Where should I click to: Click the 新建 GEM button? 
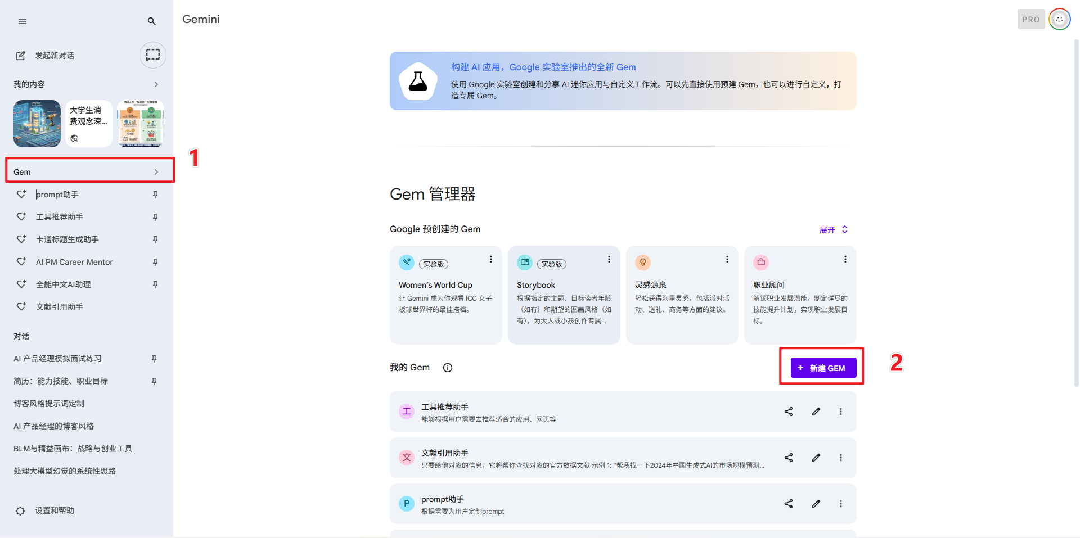(x=823, y=368)
